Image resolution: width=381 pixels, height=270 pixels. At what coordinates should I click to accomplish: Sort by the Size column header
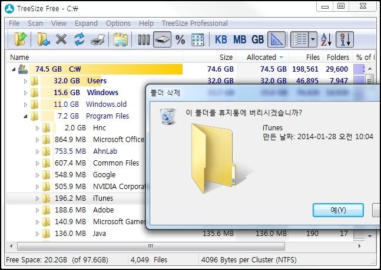pyautogui.click(x=226, y=58)
